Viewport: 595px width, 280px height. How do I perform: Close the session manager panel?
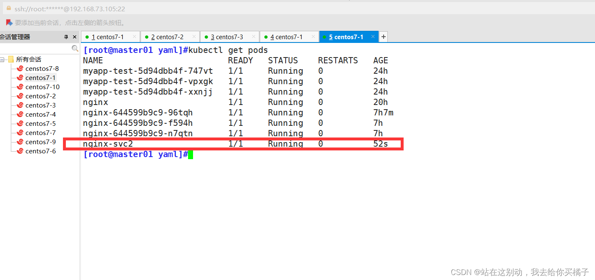[x=75, y=37]
